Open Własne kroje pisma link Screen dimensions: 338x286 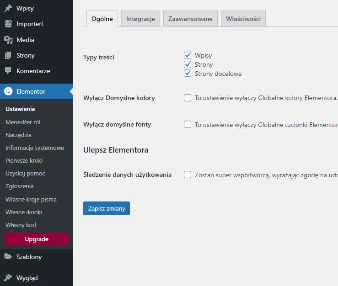point(31,200)
